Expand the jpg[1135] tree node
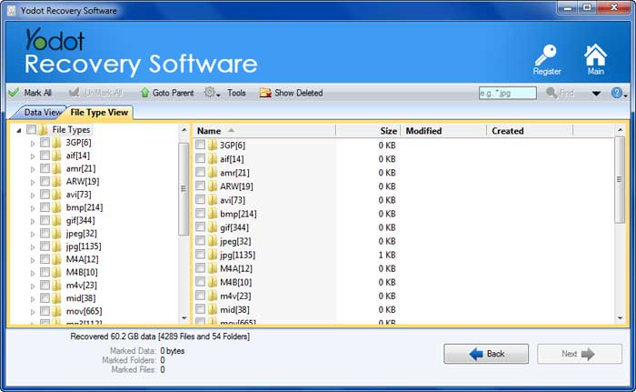 [x=33, y=247]
